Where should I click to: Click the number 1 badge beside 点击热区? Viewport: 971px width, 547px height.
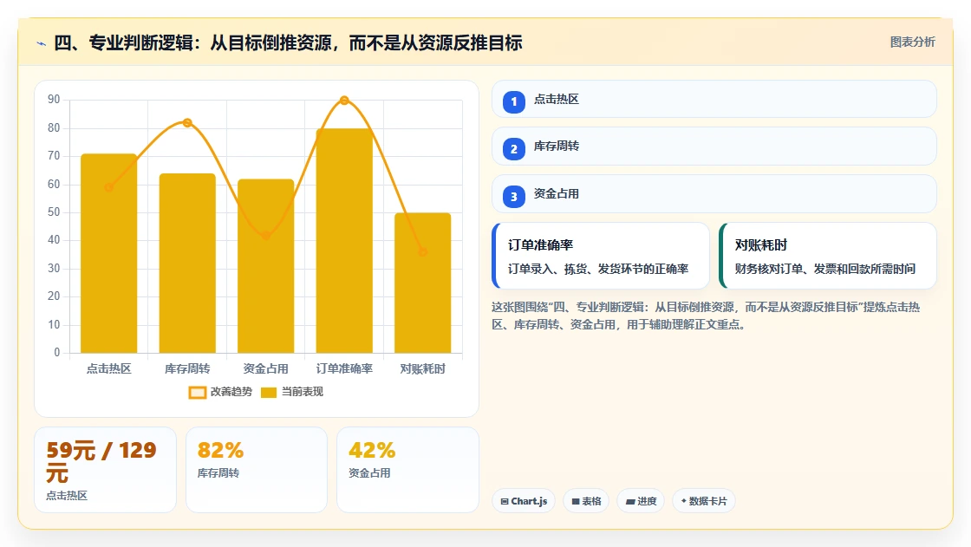514,101
